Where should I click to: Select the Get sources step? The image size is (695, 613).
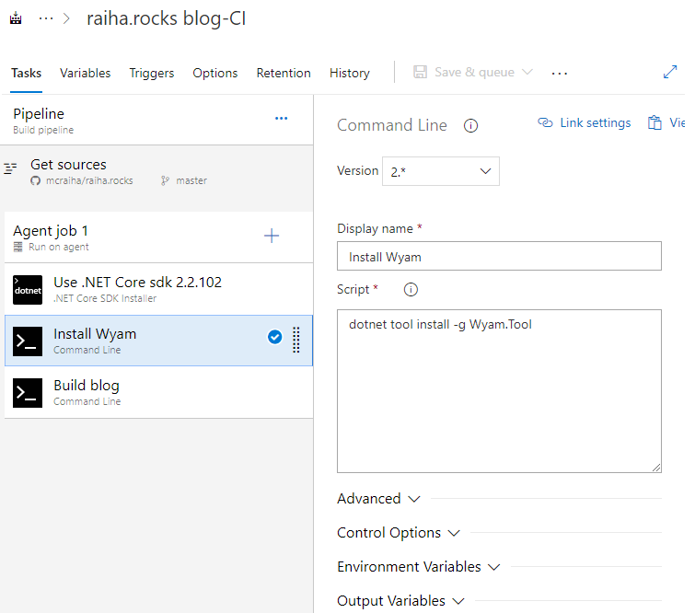[x=156, y=173]
